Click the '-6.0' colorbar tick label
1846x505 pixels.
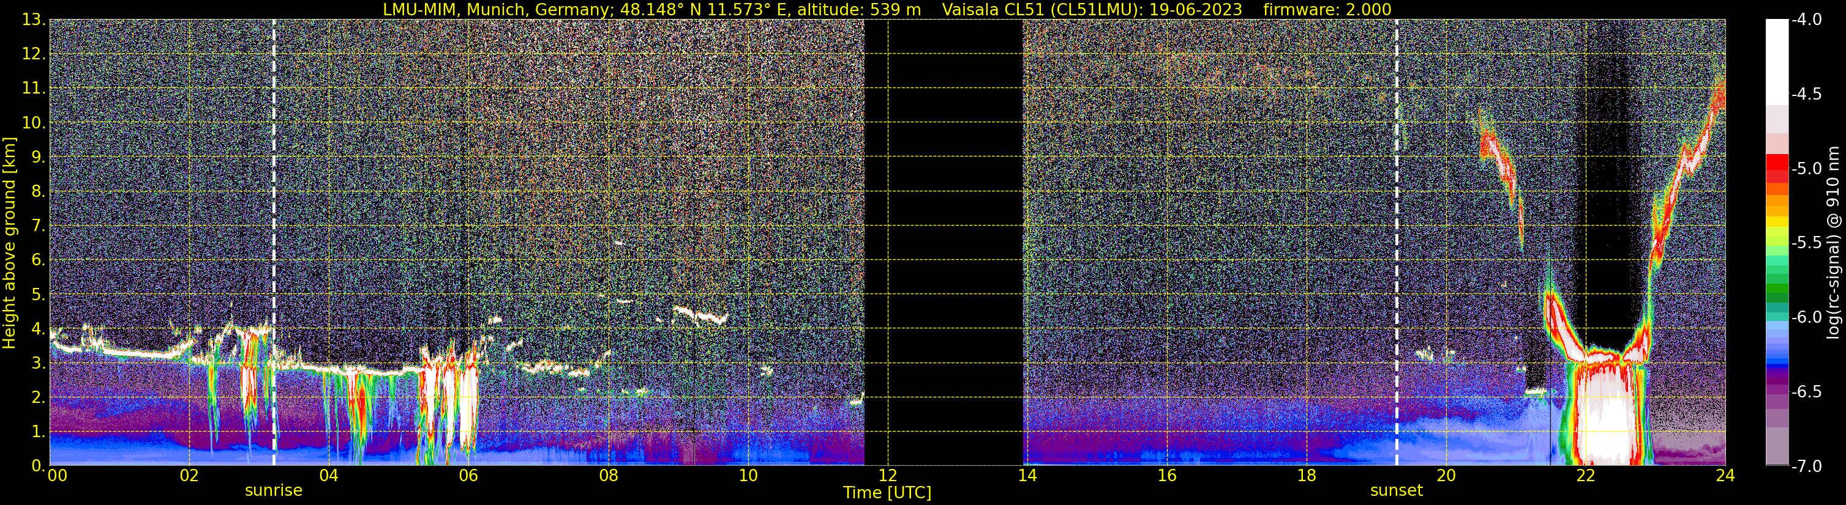coord(1806,317)
